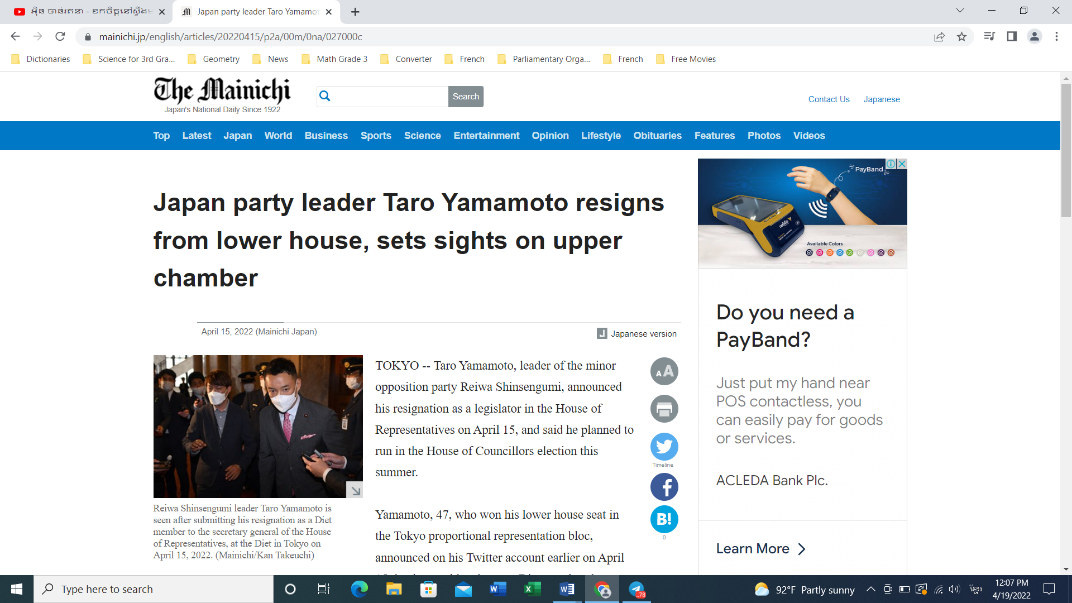Click the Windows Start button
1072x603 pixels.
[17, 589]
